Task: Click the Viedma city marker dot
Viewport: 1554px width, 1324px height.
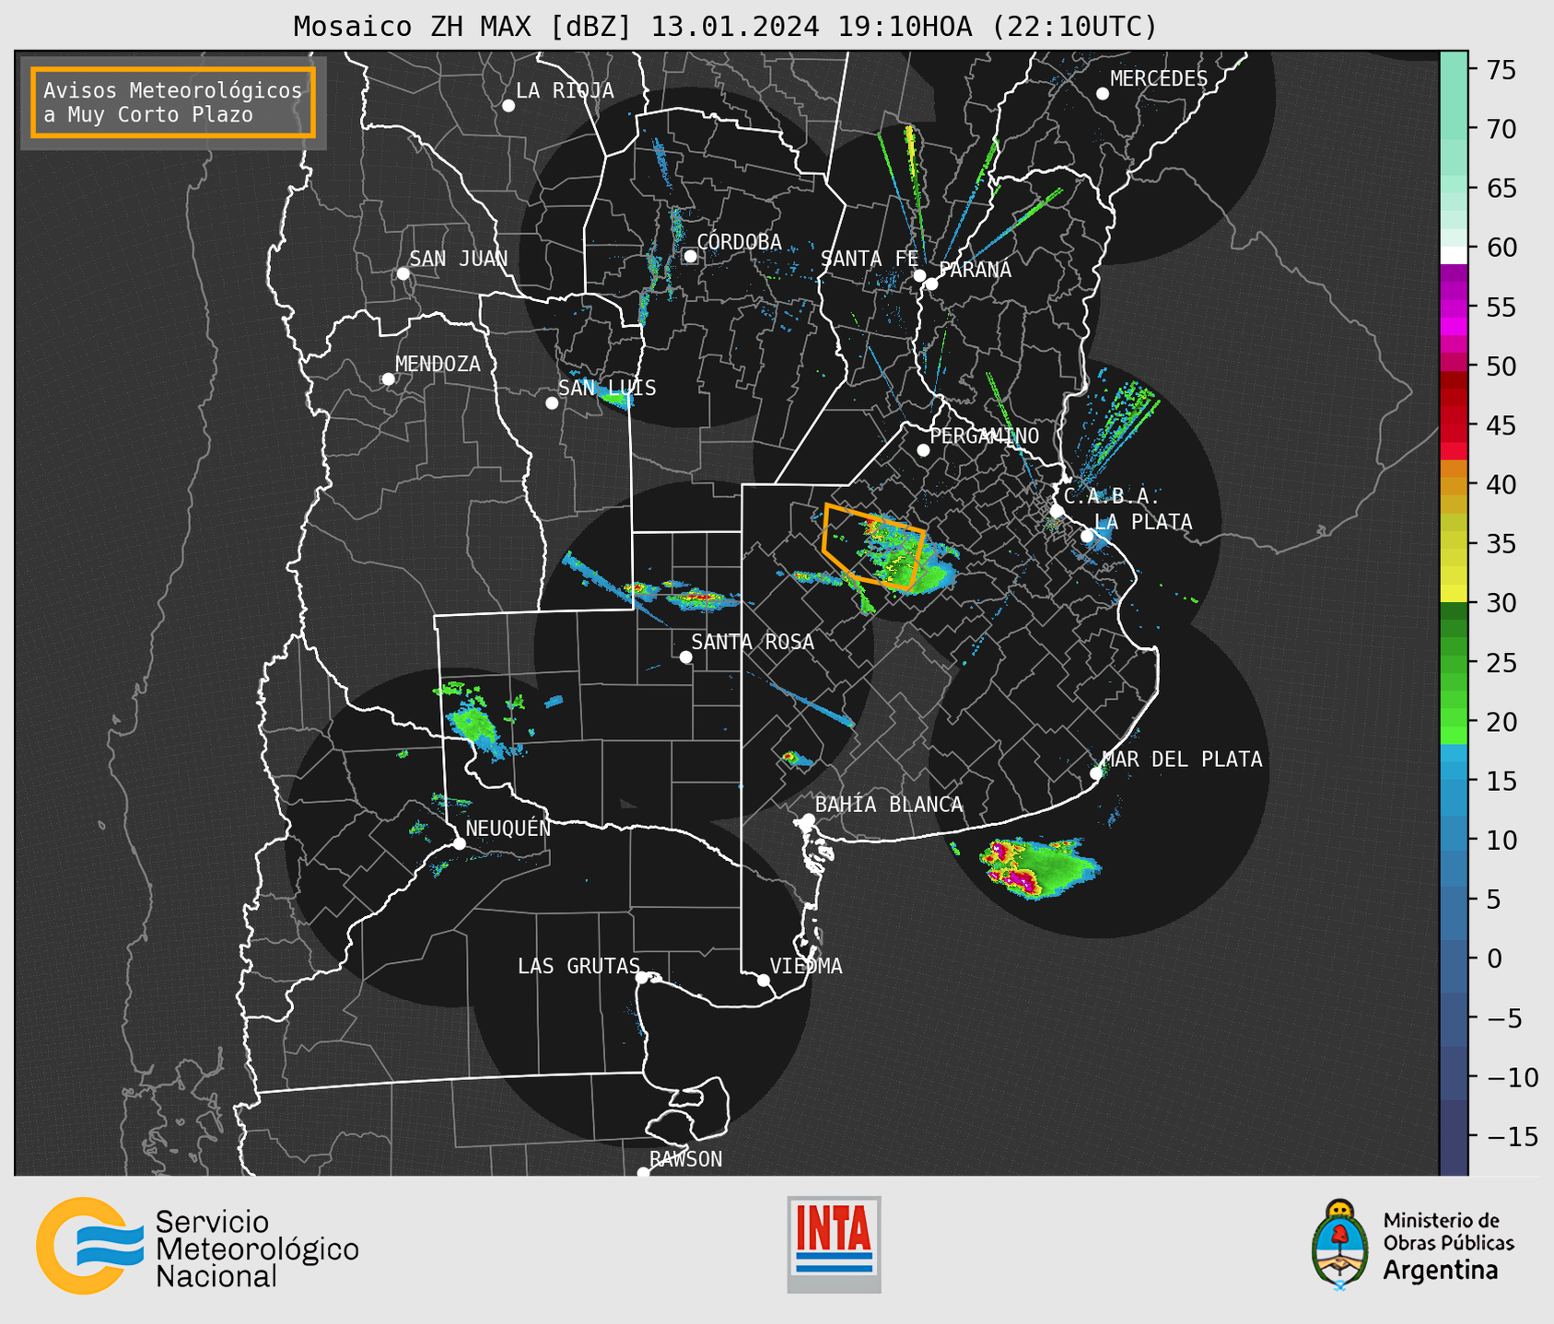Action: pos(764,980)
